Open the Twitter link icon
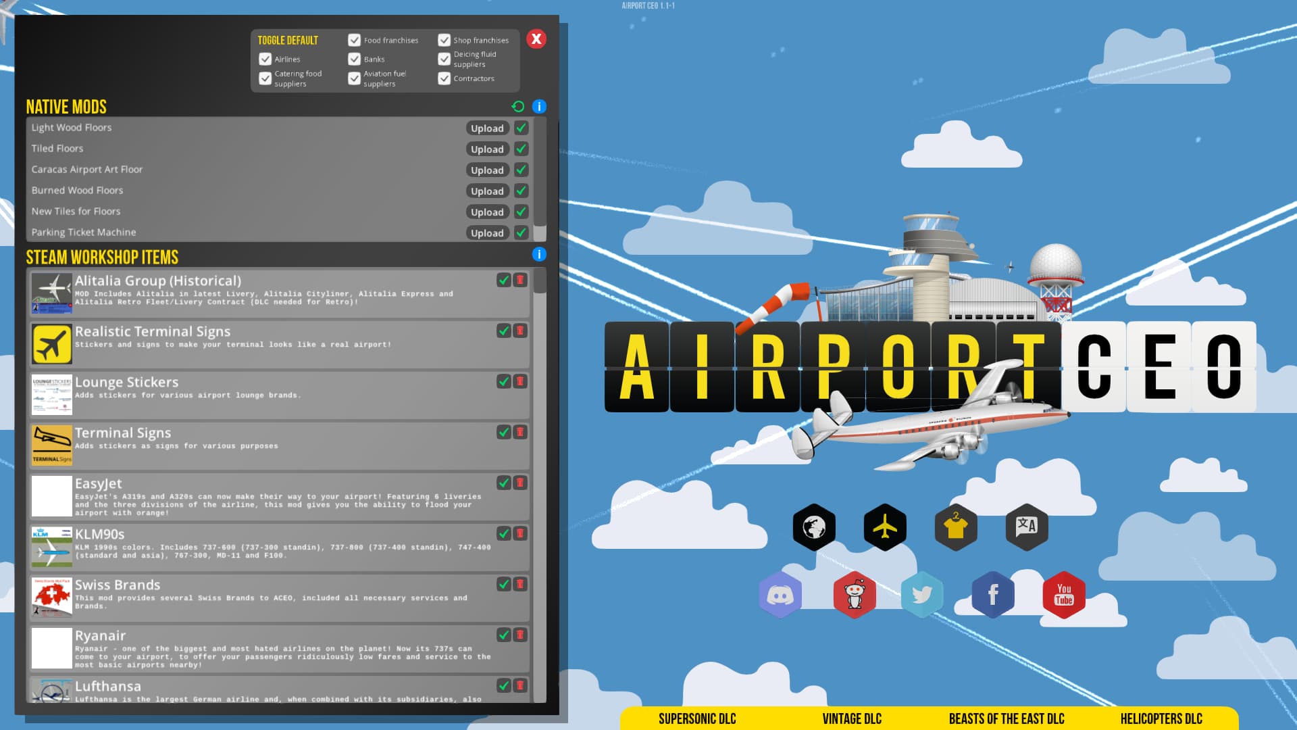The height and width of the screenshot is (730, 1297). pos(922,595)
